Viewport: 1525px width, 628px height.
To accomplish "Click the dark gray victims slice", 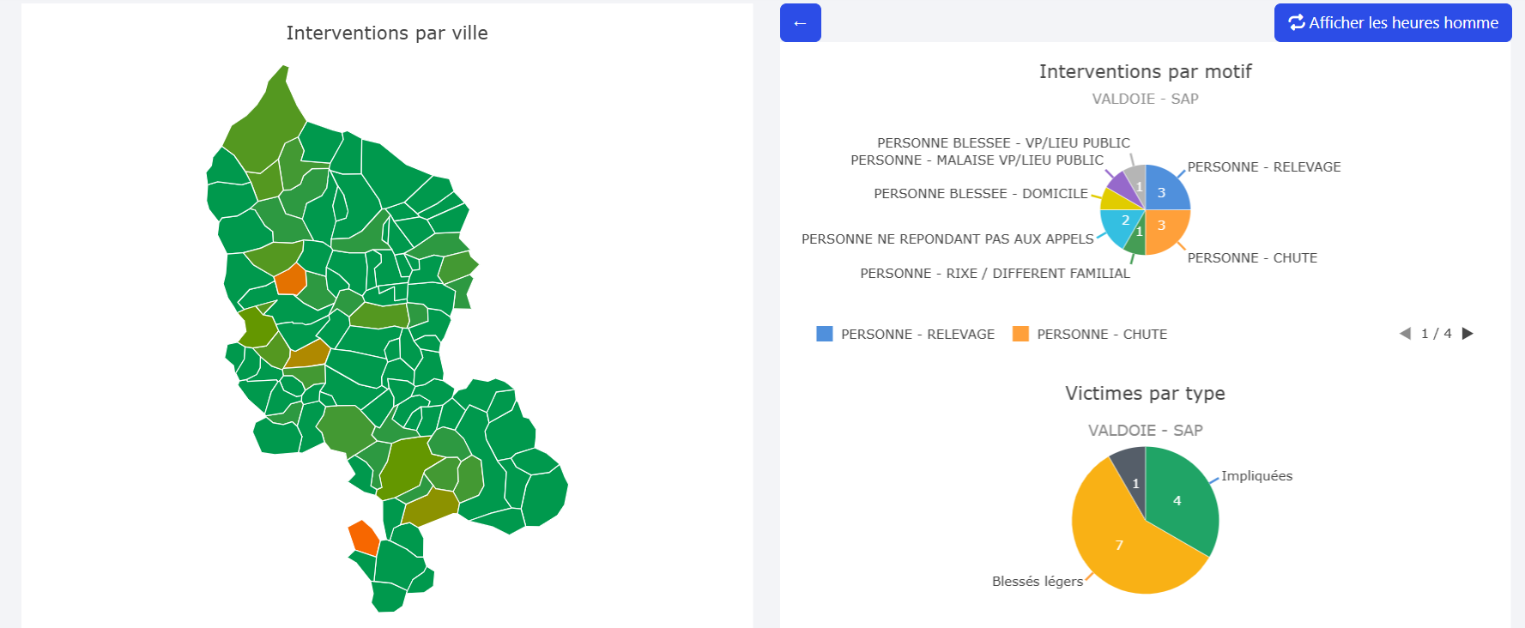I will 1132,470.
